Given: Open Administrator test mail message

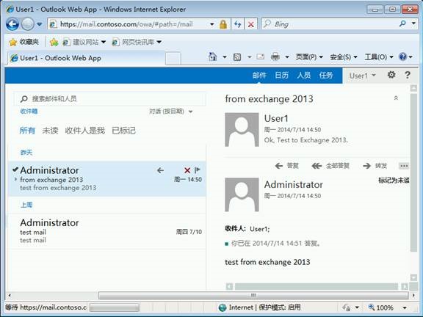Looking at the screenshot, I should tap(107, 231).
